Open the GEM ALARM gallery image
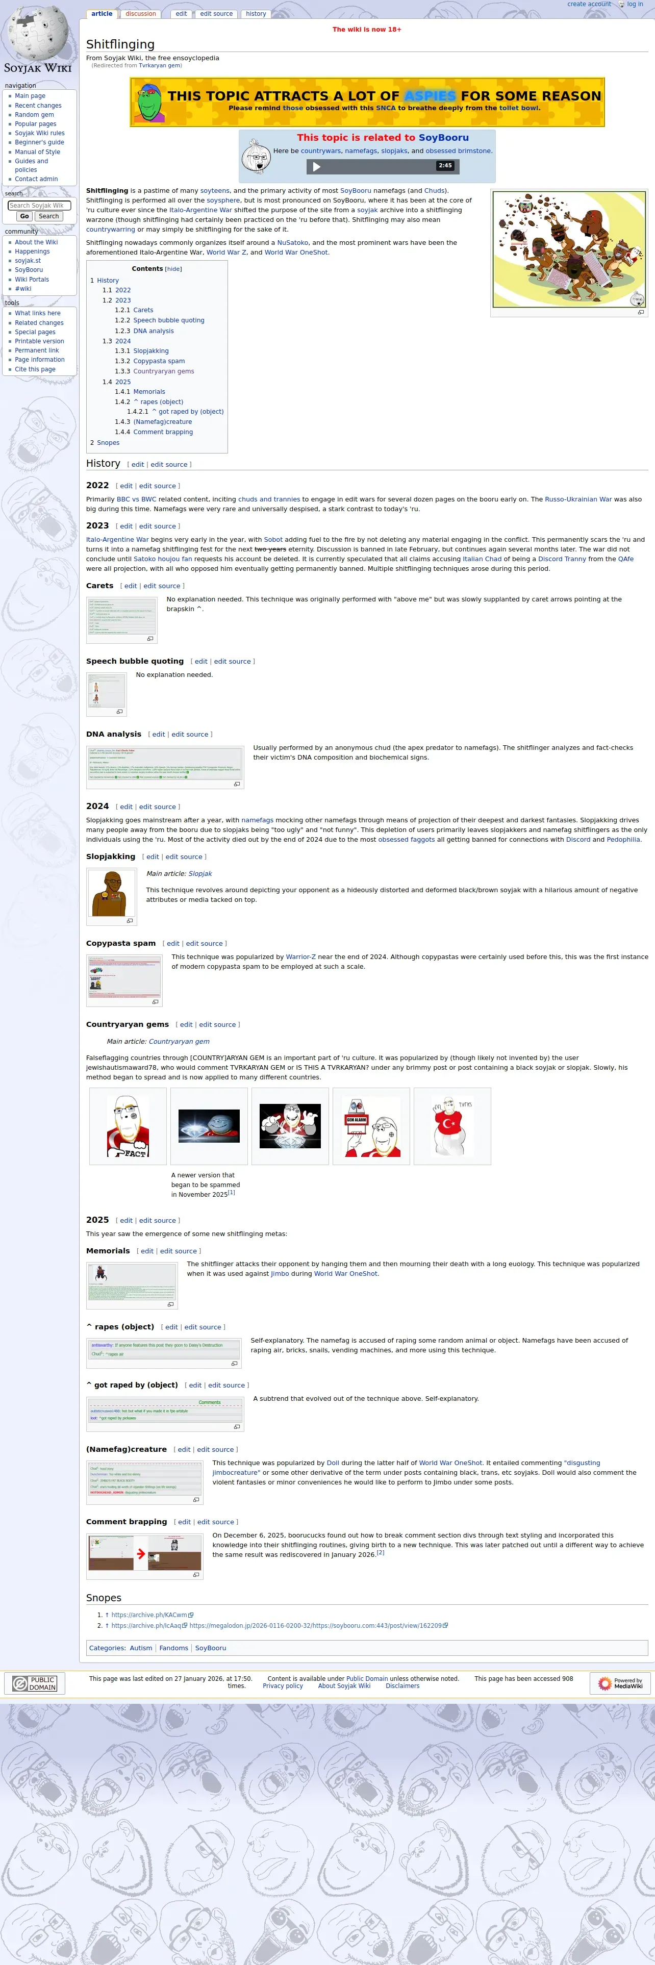The image size is (655, 1965). coord(371,1126)
